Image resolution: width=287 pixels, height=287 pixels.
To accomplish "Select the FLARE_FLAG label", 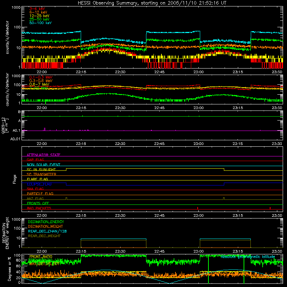I will coord(37,179).
